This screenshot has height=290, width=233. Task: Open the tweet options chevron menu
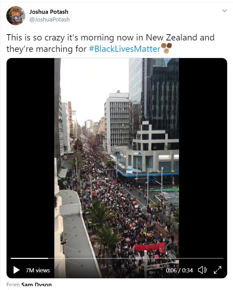coord(224,10)
